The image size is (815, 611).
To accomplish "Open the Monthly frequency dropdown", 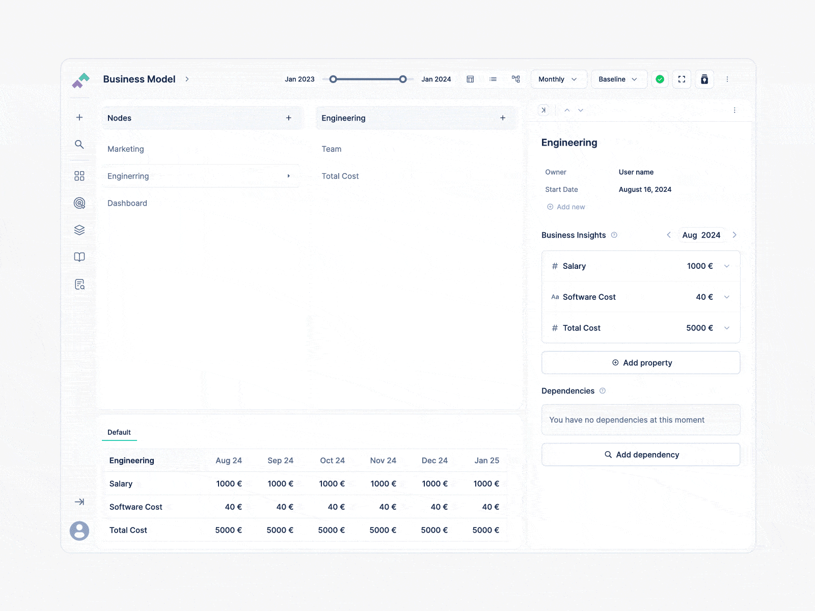I will pyautogui.click(x=559, y=79).
